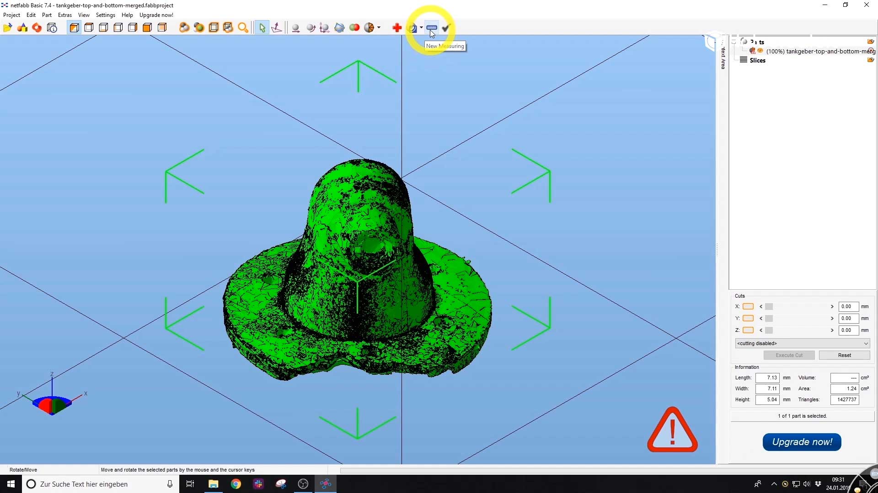The width and height of the screenshot is (878, 493).
Task: Open the Extras menu
Action: click(x=64, y=15)
